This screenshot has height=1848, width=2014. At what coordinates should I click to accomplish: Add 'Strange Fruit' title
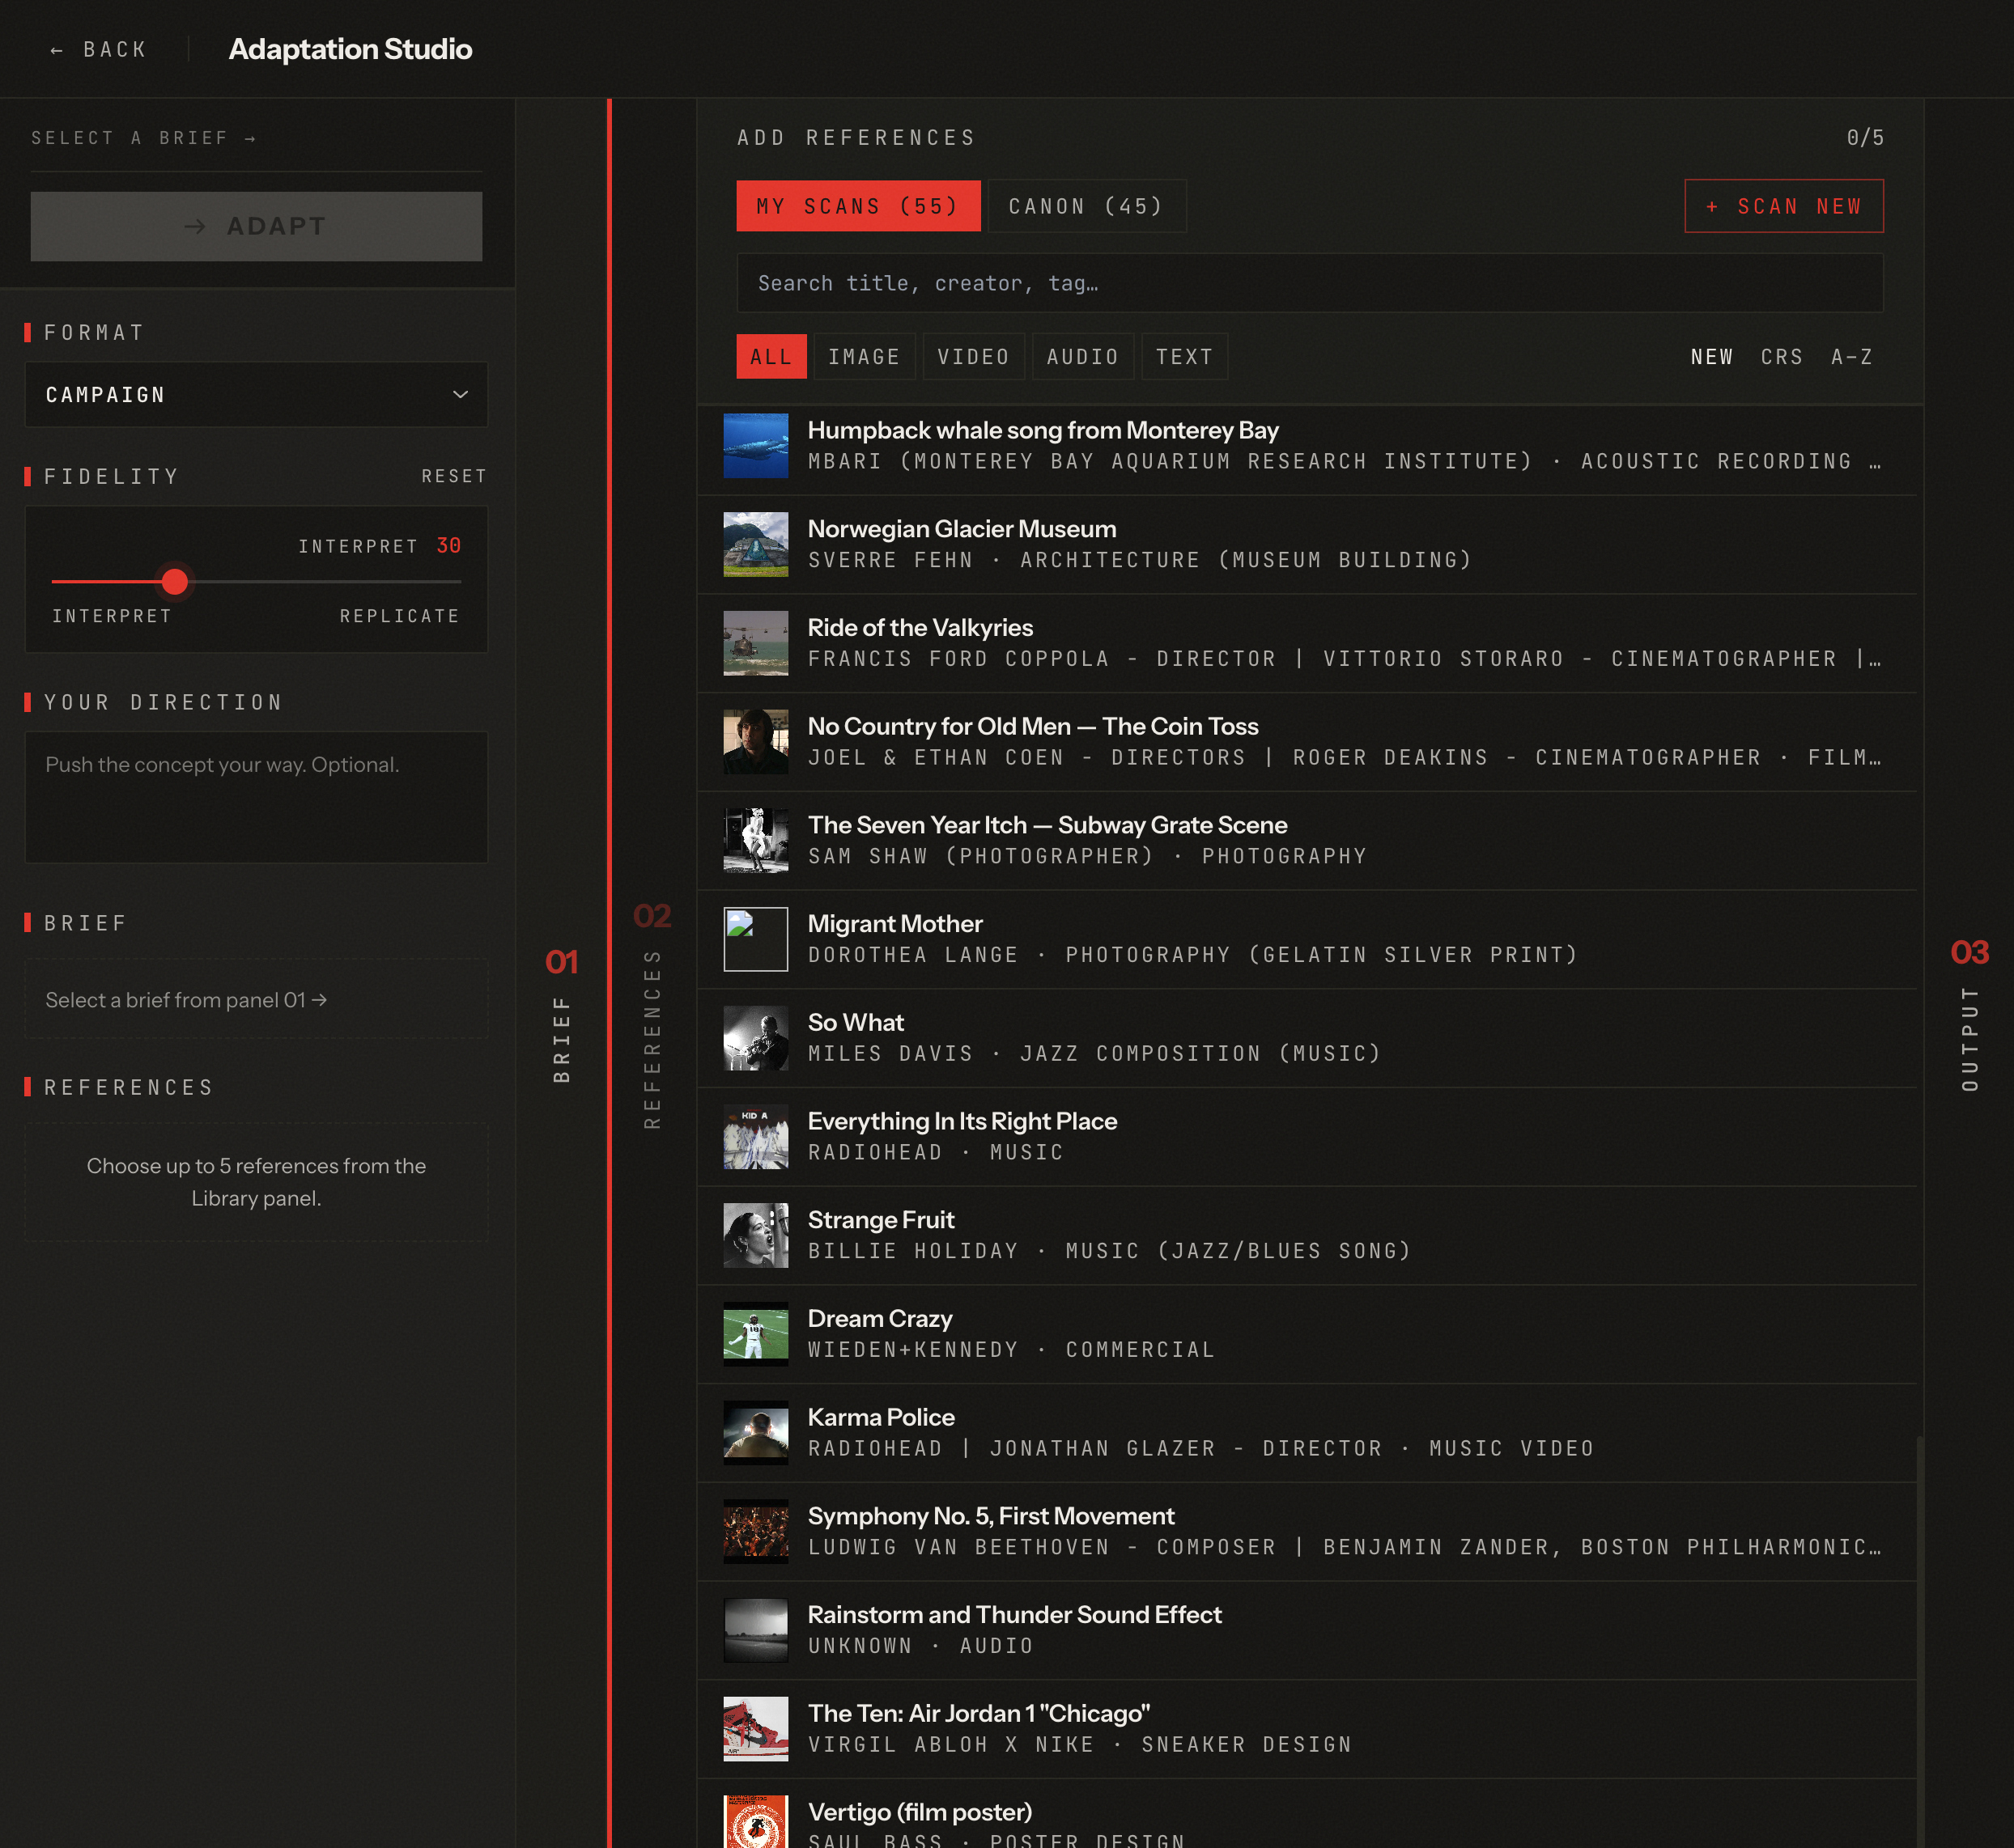(x=881, y=1220)
